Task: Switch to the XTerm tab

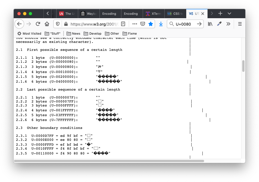Action: click(154, 14)
